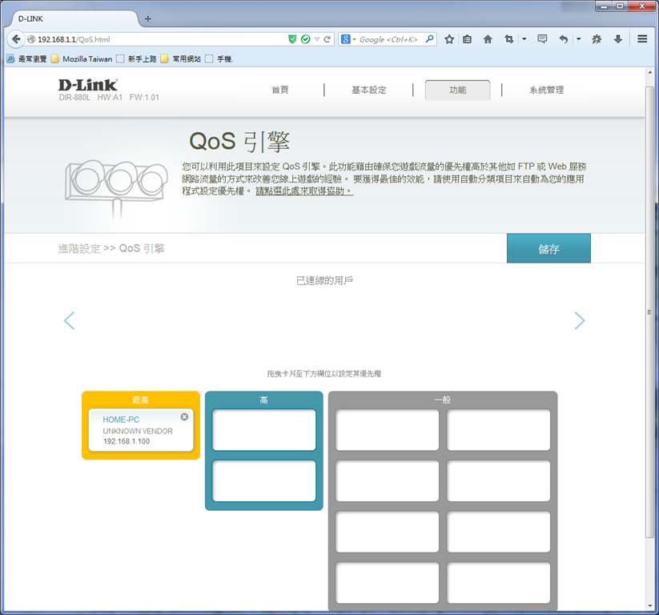This screenshot has height=615, width=659.
Task: Click the browser back arrow button
Action: point(16,39)
